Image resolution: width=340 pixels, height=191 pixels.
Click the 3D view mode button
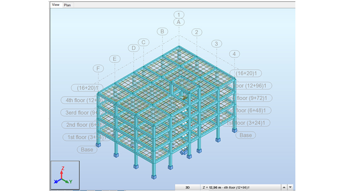coord(187,187)
